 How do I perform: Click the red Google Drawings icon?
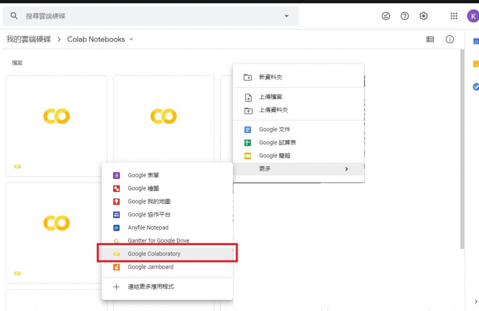(116, 189)
